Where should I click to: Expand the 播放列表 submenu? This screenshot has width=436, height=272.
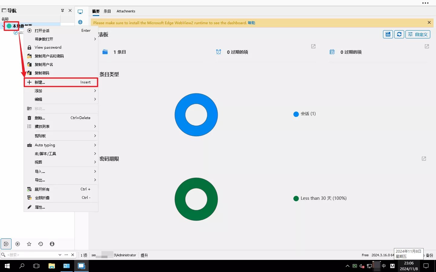61,126
